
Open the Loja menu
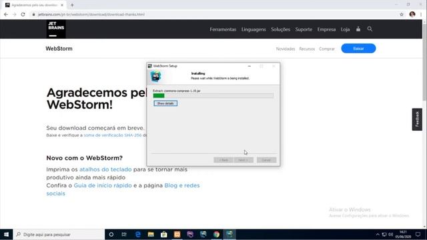point(346,29)
